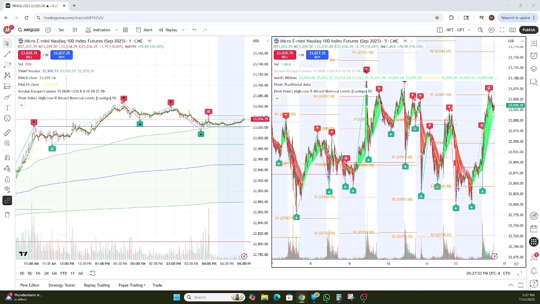Select the ruler measure tool
The image size is (540, 304).
[x=7, y=133]
